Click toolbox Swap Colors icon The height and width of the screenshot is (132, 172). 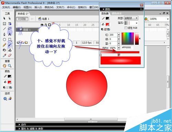point(11,88)
